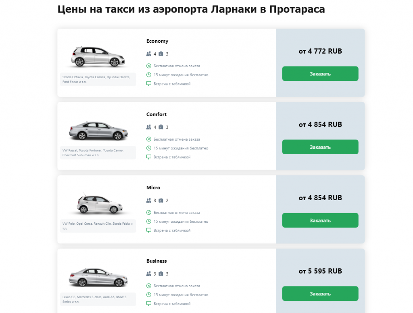Click the passengers icon in the Economy class

148,54
